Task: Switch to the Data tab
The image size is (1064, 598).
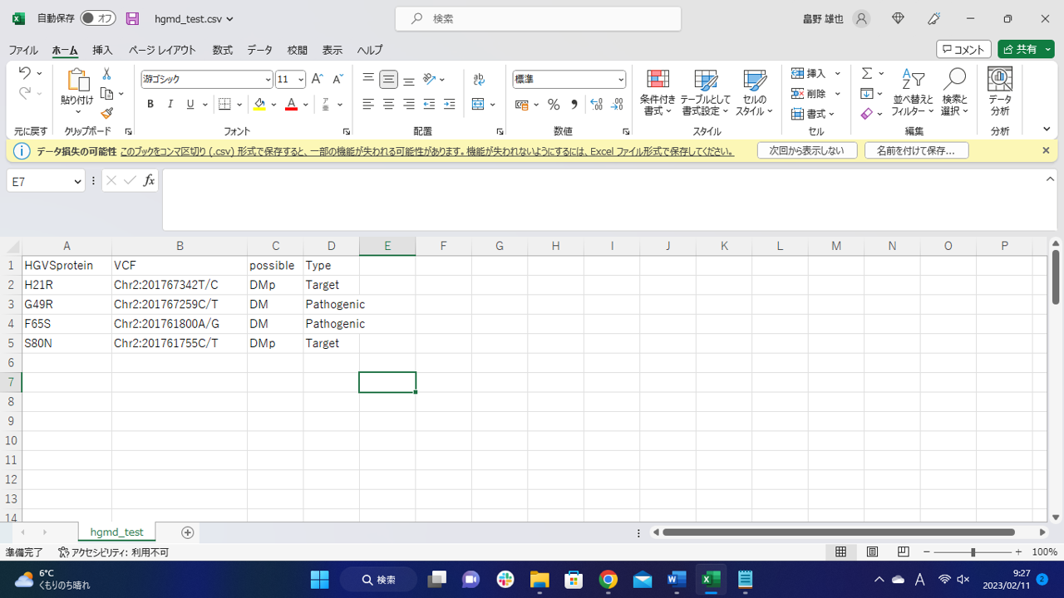Action: pos(259,50)
